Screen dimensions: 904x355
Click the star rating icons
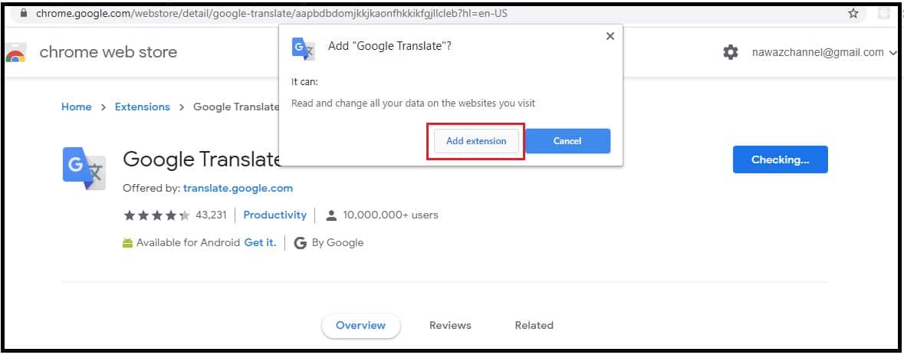[x=156, y=215]
